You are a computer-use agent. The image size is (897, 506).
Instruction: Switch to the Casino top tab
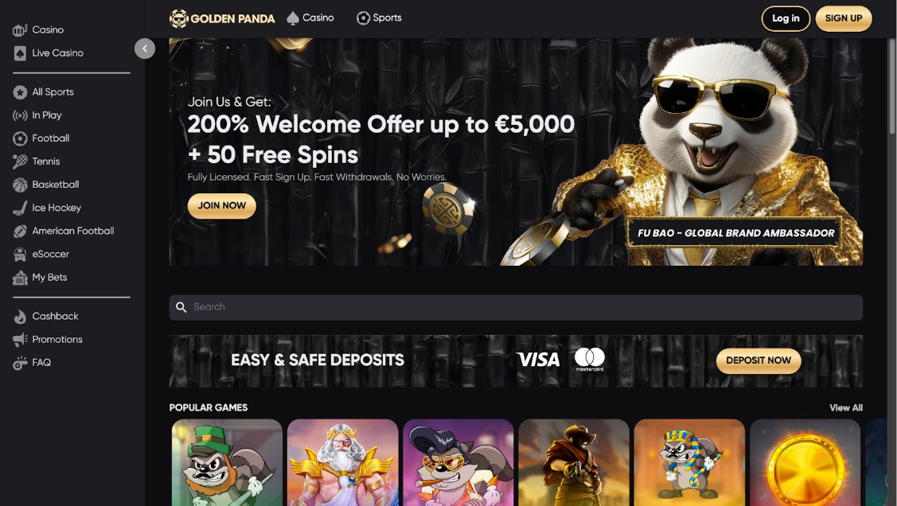(x=310, y=18)
